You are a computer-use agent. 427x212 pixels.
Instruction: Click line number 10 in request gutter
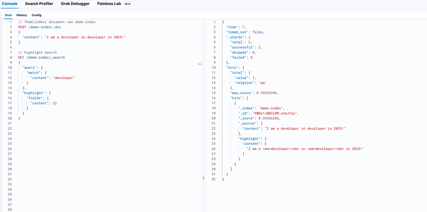point(10,68)
